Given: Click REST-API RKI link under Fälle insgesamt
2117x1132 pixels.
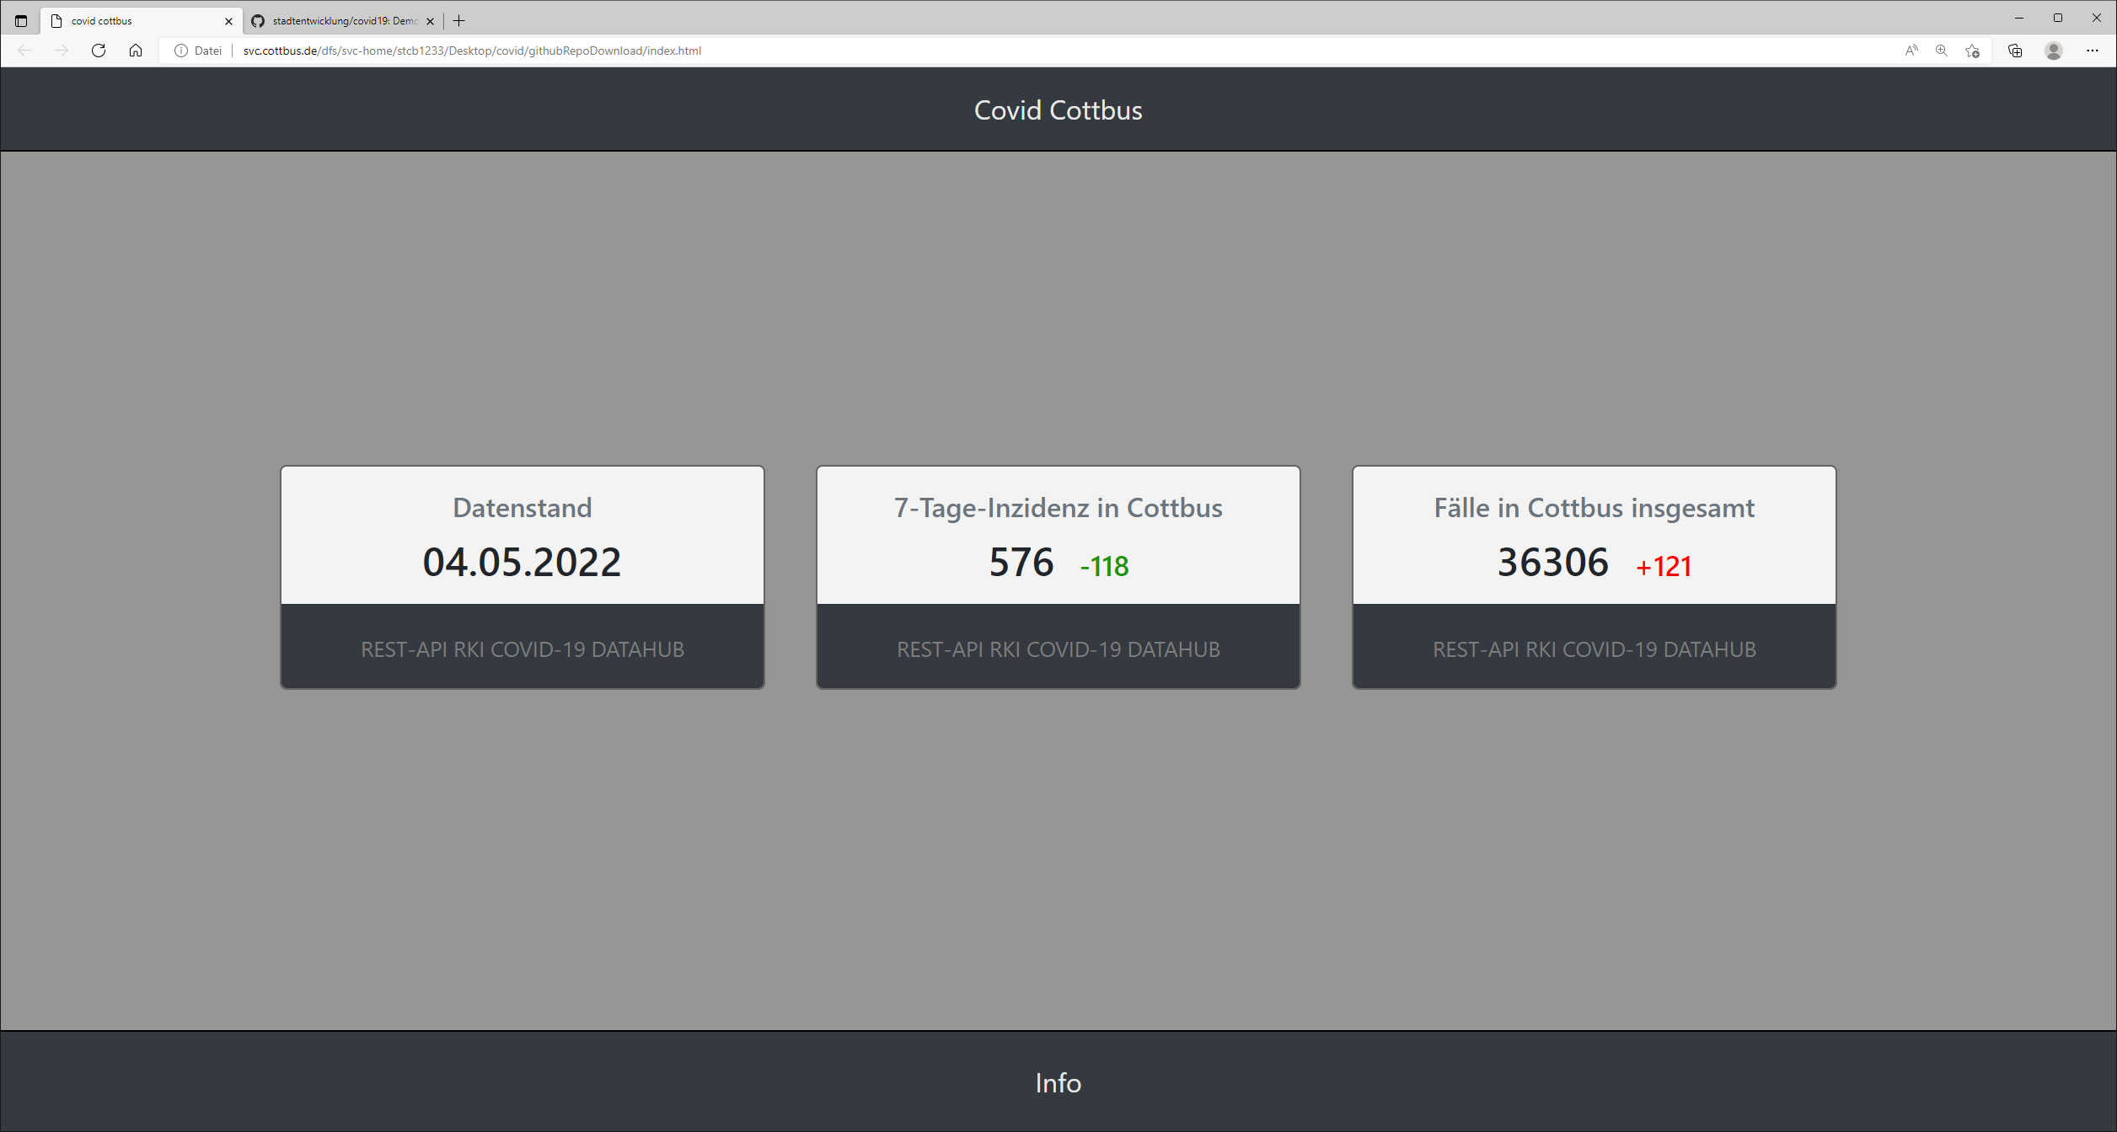Looking at the screenshot, I should click(x=1594, y=649).
